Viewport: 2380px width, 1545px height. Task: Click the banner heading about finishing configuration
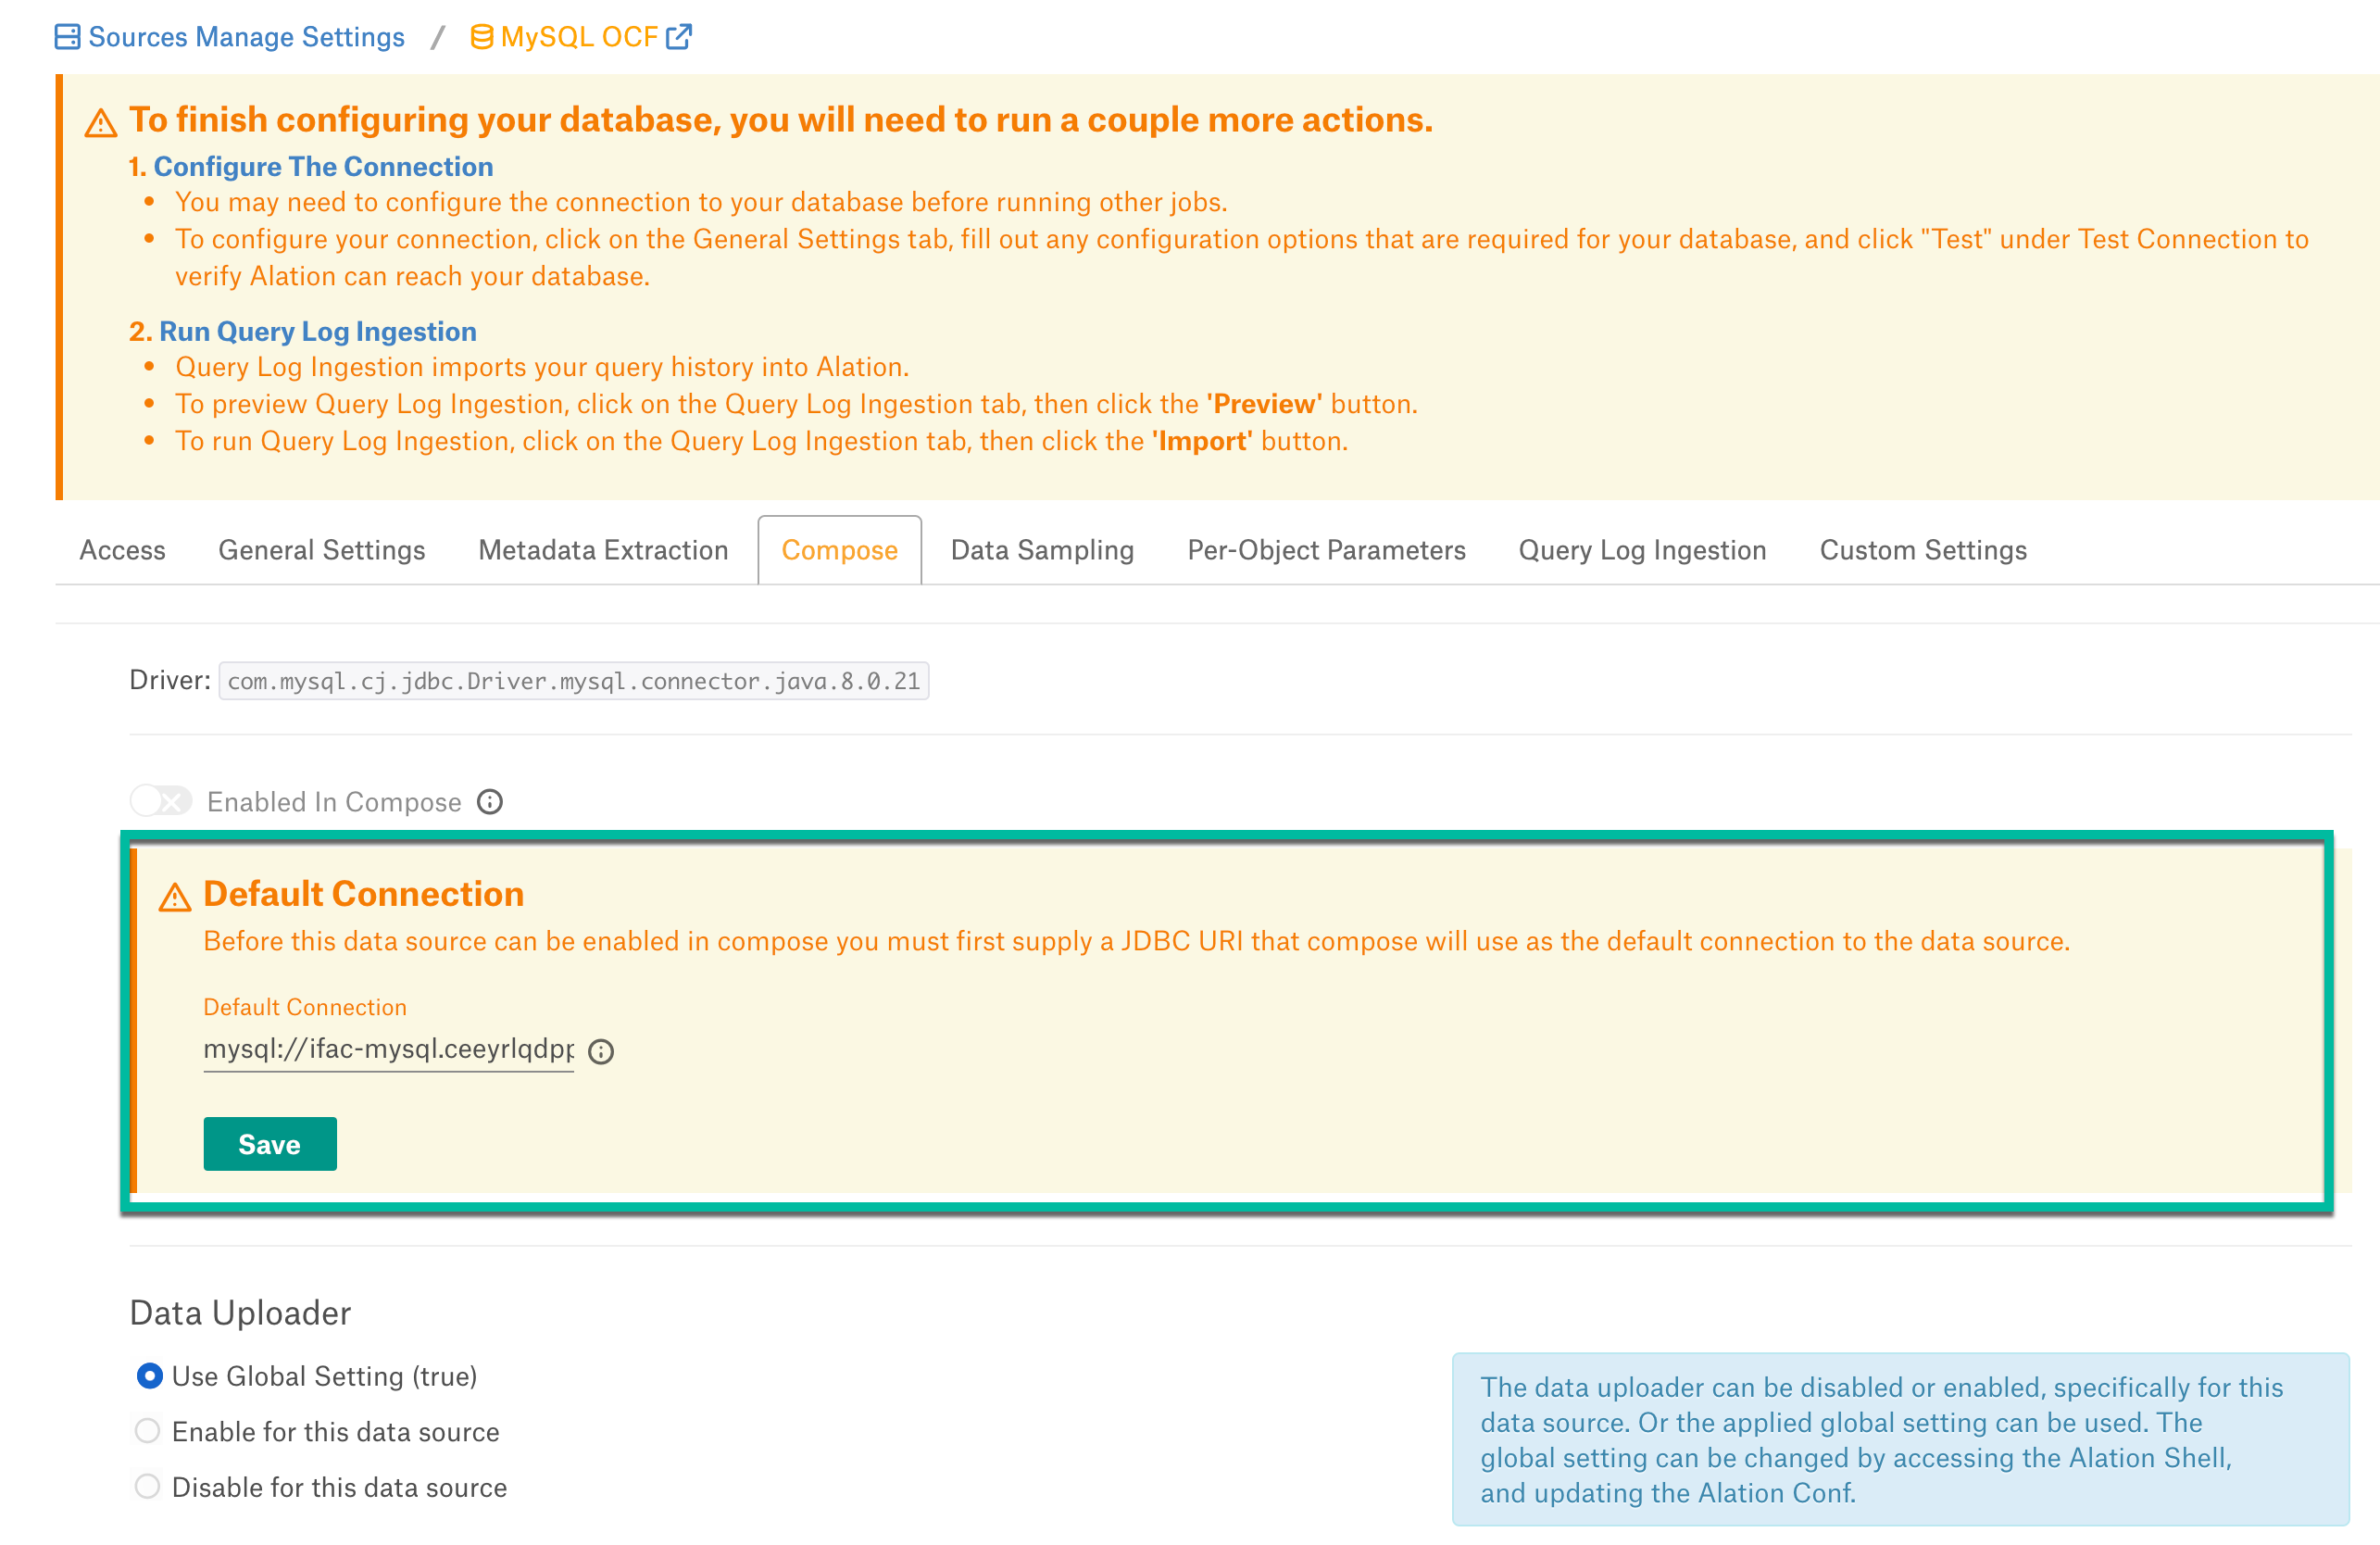[x=781, y=120]
